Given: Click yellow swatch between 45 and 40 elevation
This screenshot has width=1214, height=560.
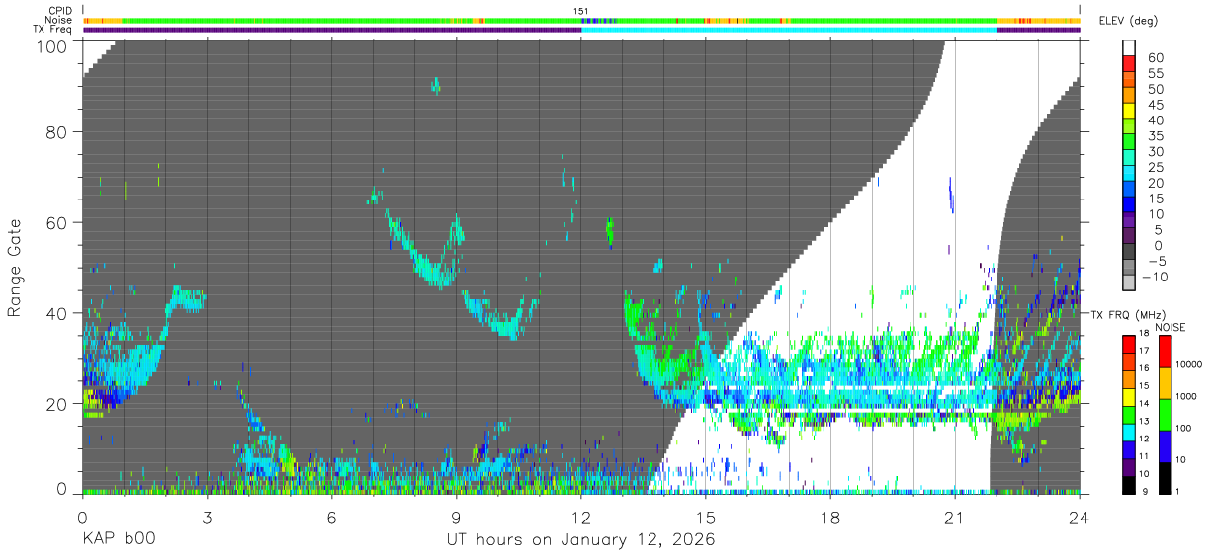Looking at the screenshot, I should click(x=1129, y=112).
